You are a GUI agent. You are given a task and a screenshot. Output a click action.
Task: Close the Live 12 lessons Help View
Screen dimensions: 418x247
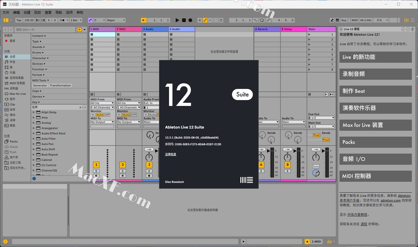pos(341,29)
